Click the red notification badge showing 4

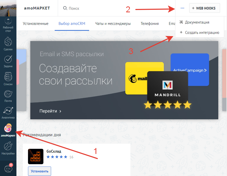pos(11,165)
